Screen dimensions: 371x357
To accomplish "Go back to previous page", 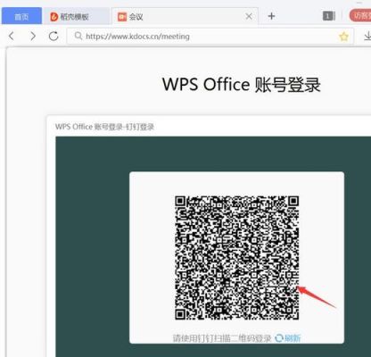I will click(x=12, y=37).
